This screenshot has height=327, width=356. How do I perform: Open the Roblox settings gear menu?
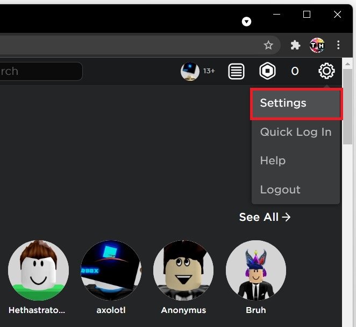[x=326, y=71]
